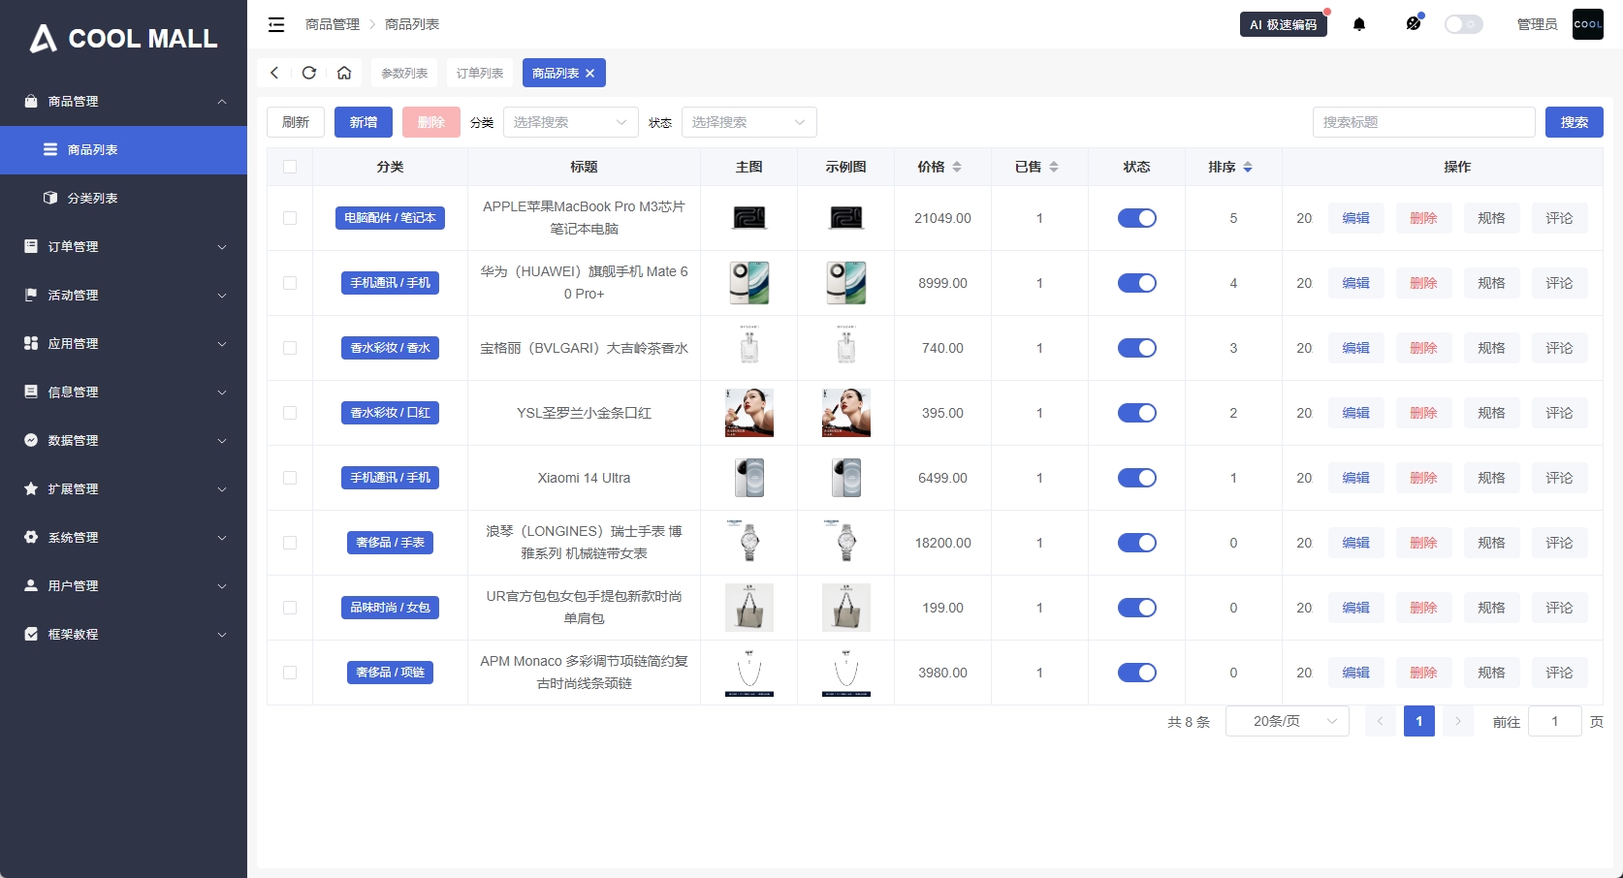Click the 框架教程 sidebar icon
The image size is (1623, 878).
click(x=31, y=634)
